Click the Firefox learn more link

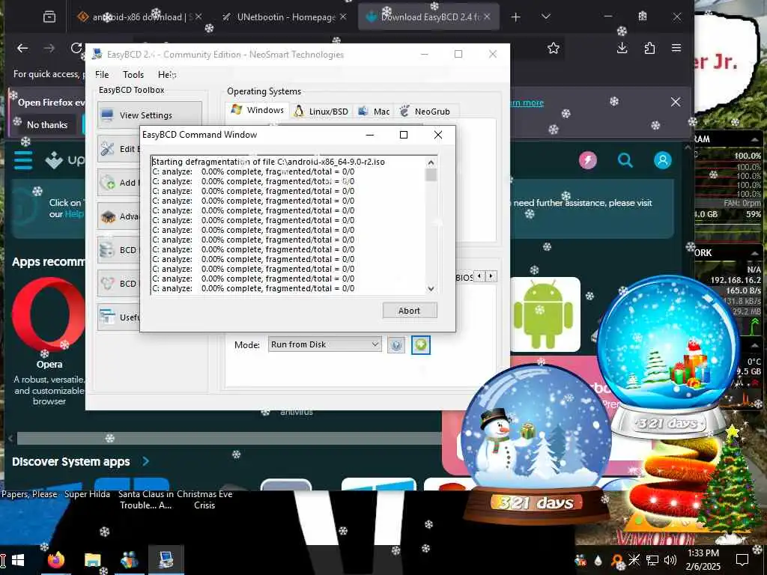(x=527, y=103)
